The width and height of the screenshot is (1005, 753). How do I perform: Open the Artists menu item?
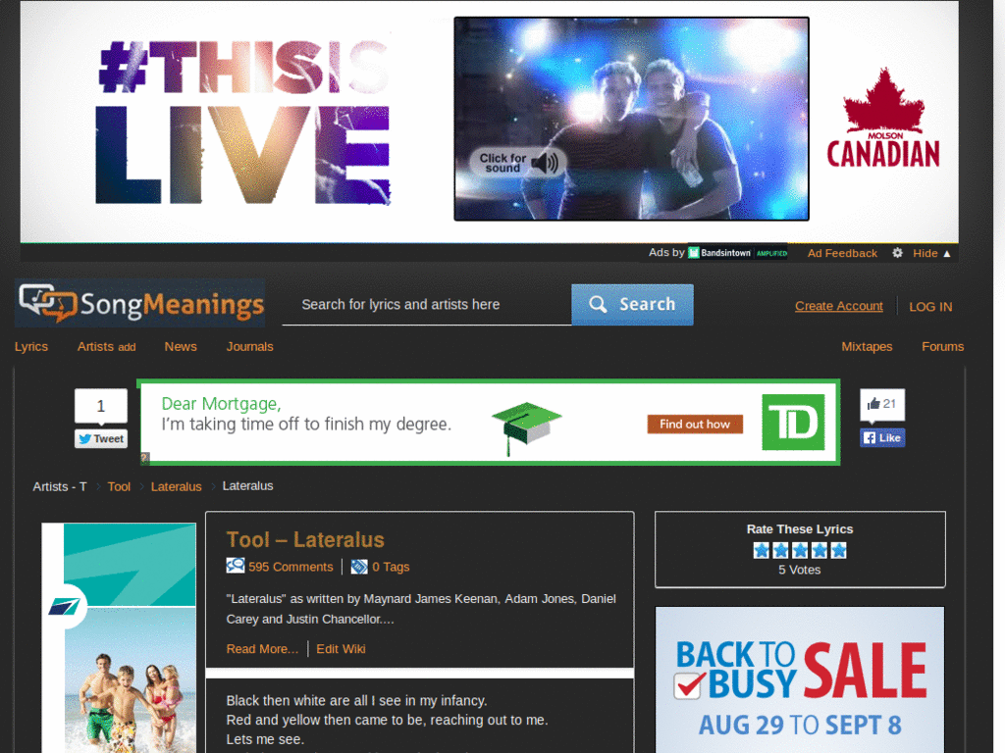(x=95, y=346)
